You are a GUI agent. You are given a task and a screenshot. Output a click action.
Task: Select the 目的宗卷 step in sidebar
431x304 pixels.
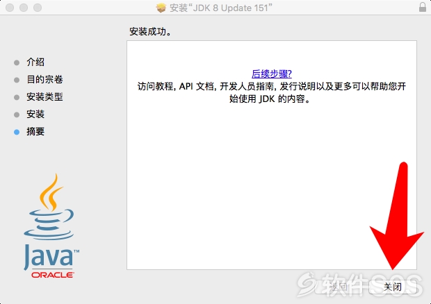point(44,79)
